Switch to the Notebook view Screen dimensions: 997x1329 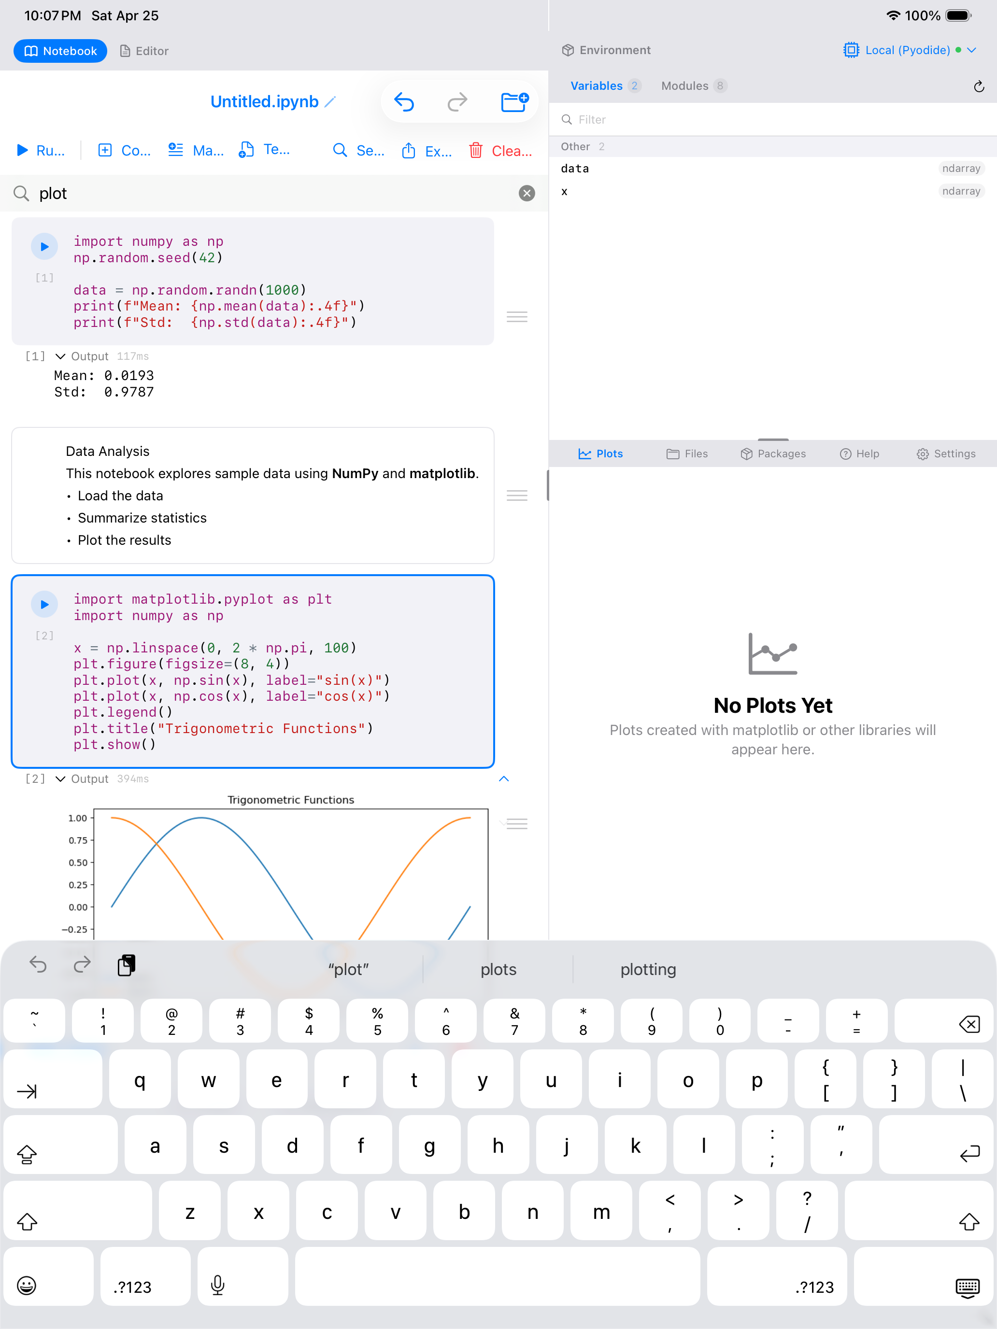pyautogui.click(x=60, y=51)
